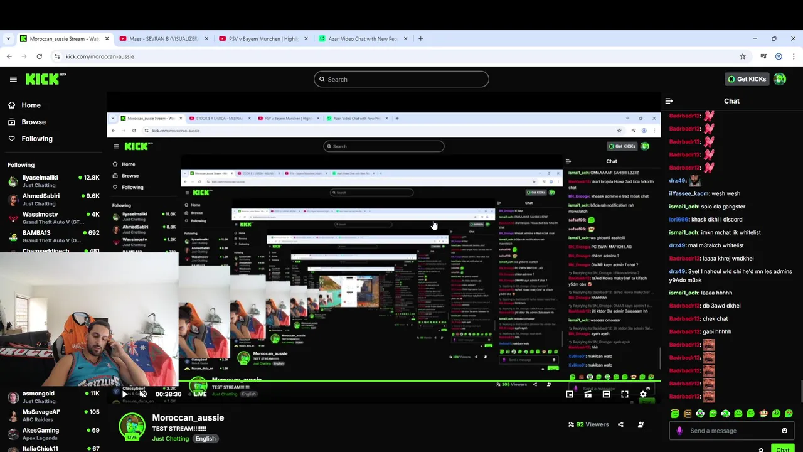Open ItaliaChick11's channel in the sidebar
Image resolution: width=803 pixels, height=452 pixels.
pyautogui.click(x=53, y=449)
